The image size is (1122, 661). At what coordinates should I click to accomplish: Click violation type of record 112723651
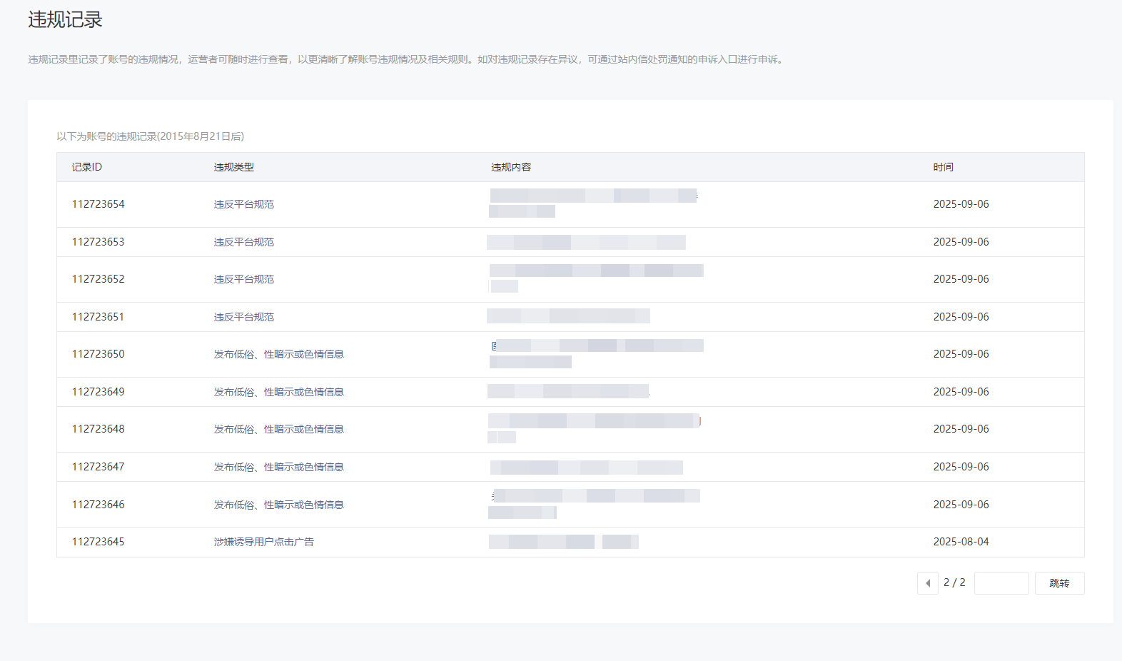click(x=243, y=317)
